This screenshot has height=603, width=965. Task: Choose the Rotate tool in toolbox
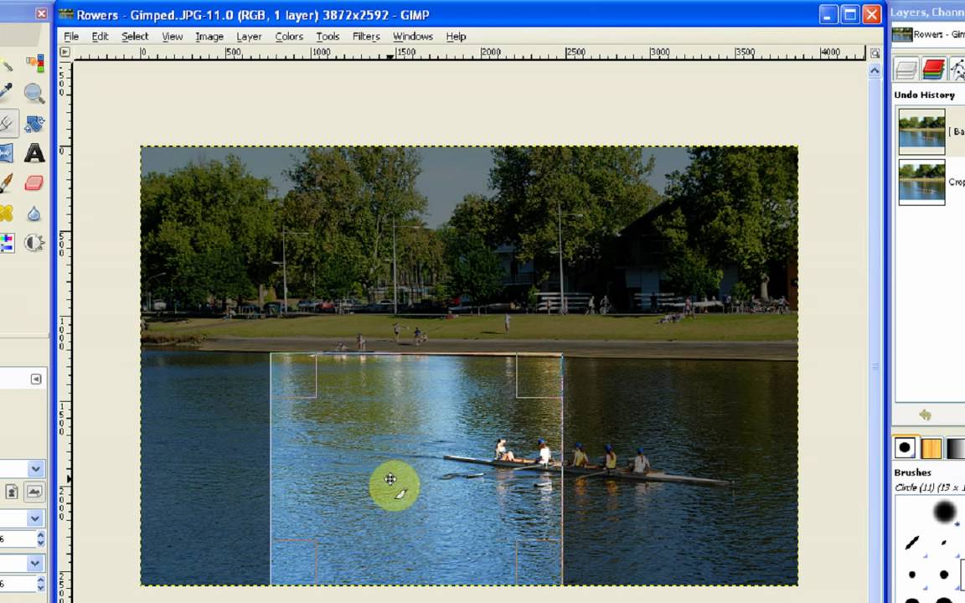point(34,123)
